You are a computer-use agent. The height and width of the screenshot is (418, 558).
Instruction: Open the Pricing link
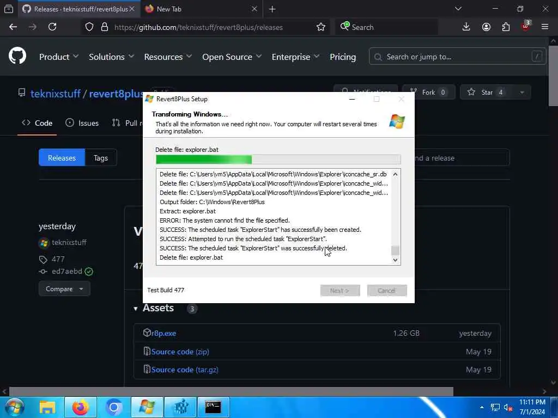coord(343,57)
